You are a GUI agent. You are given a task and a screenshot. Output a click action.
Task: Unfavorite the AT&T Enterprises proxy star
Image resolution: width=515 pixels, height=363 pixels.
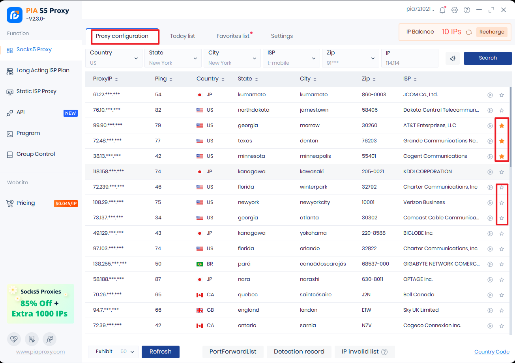click(x=502, y=126)
